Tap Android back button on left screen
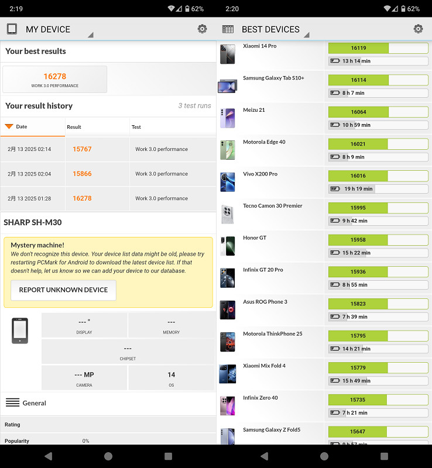This screenshot has width=432, height=468. point(49,456)
